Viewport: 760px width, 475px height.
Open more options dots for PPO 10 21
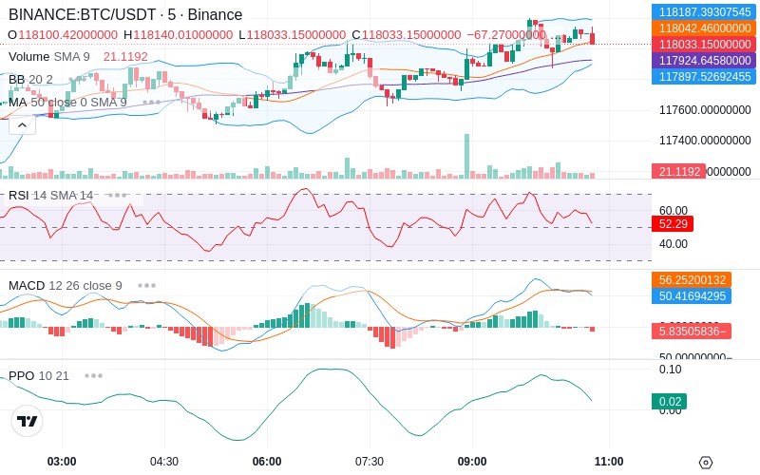pyautogui.click(x=93, y=375)
